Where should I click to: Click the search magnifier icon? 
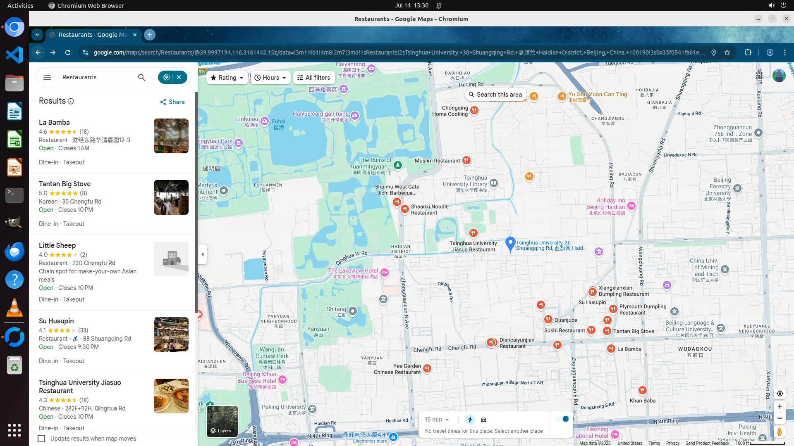(141, 77)
